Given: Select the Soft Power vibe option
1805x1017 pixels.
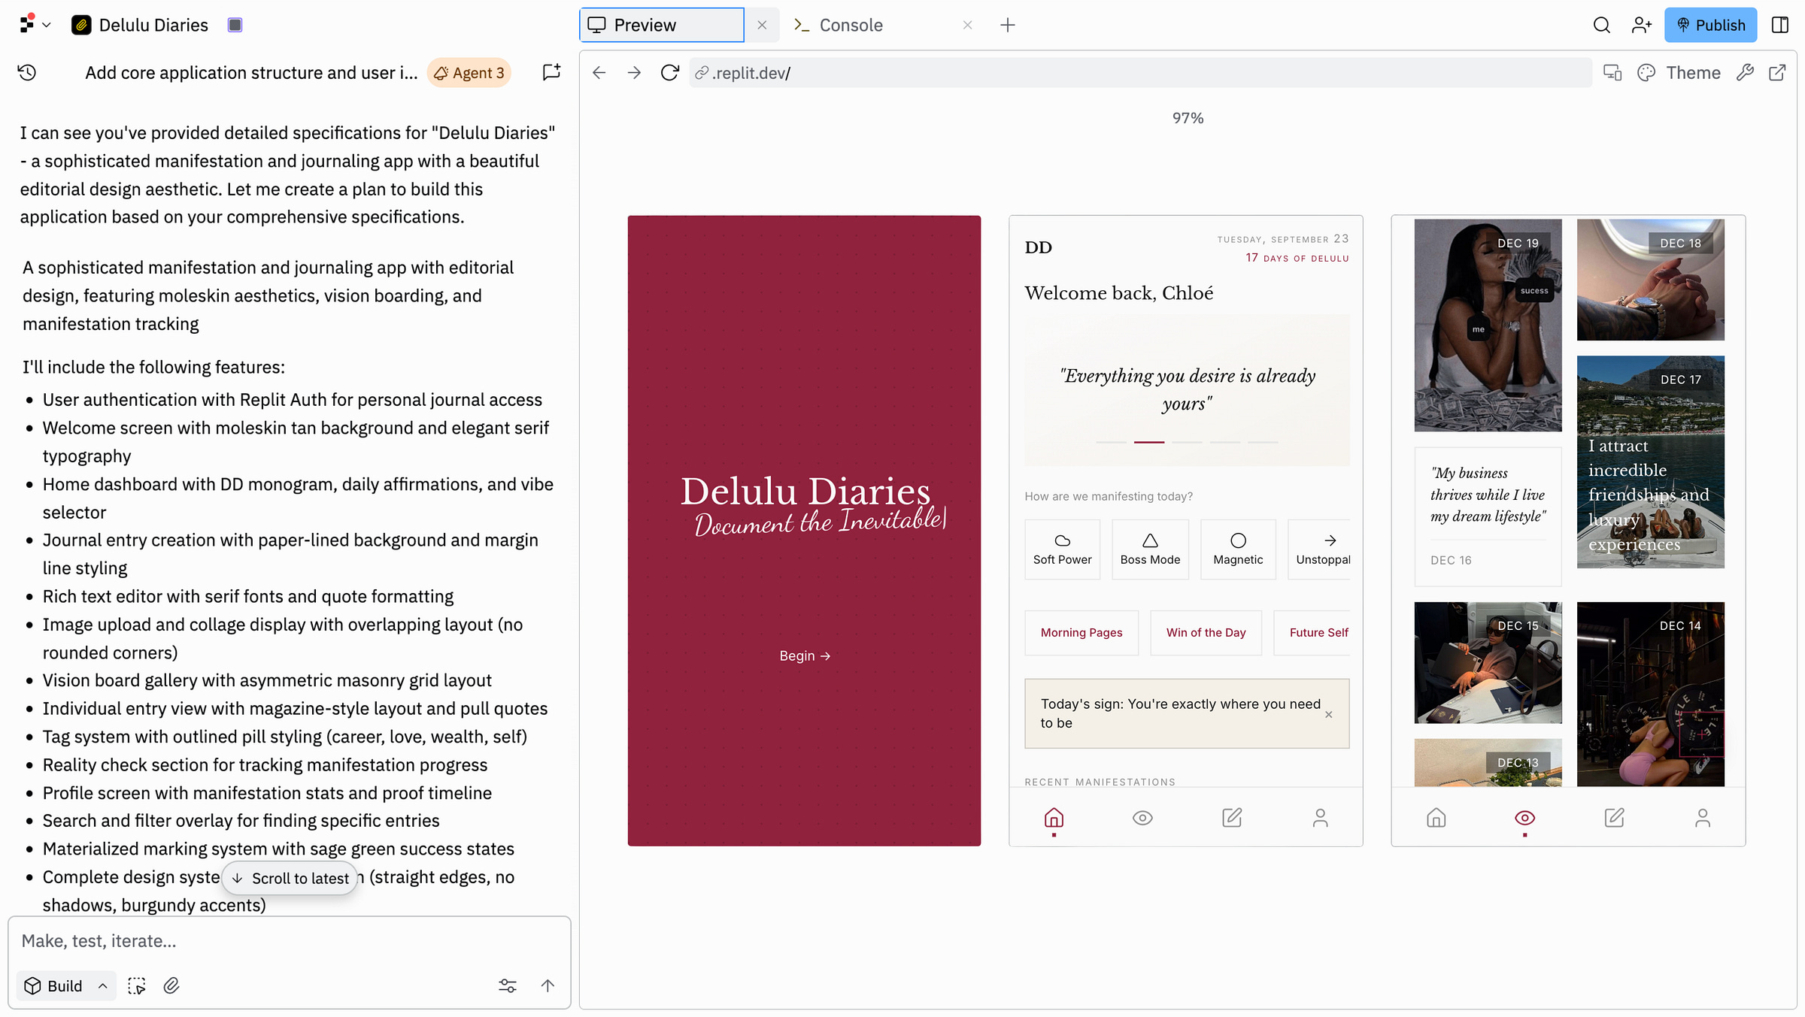Looking at the screenshot, I should [1062, 549].
